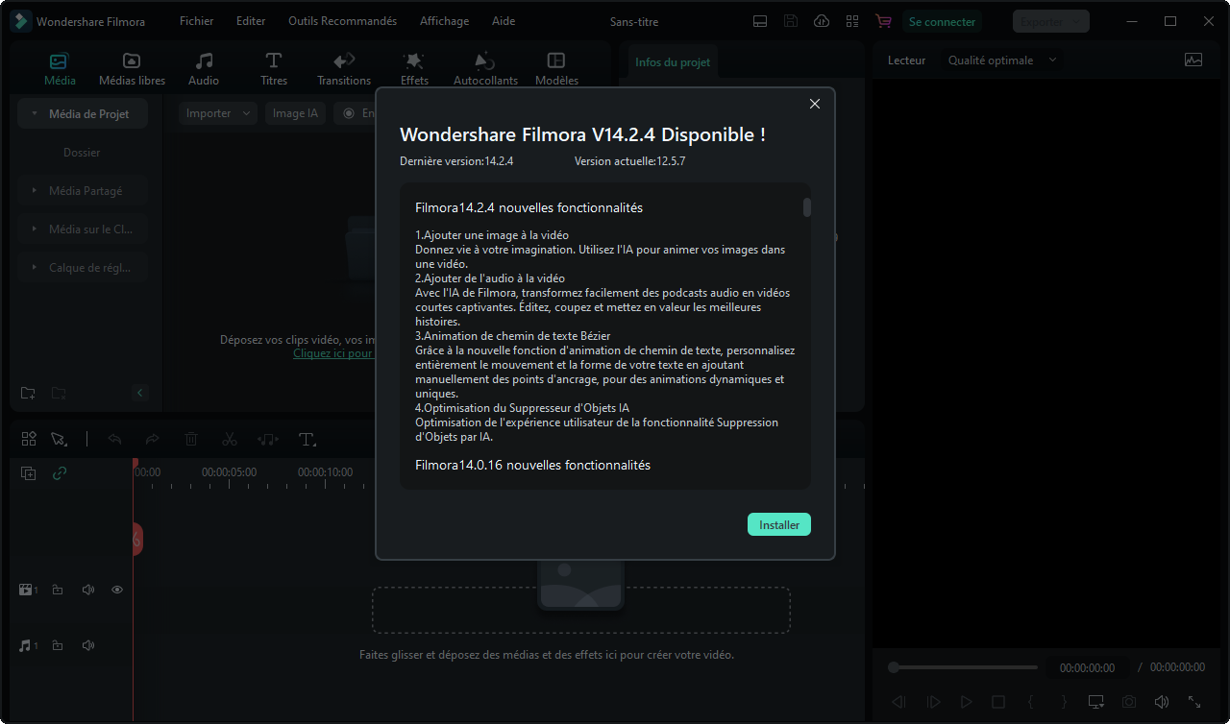Open the Modèles tab

(x=556, y=69)
